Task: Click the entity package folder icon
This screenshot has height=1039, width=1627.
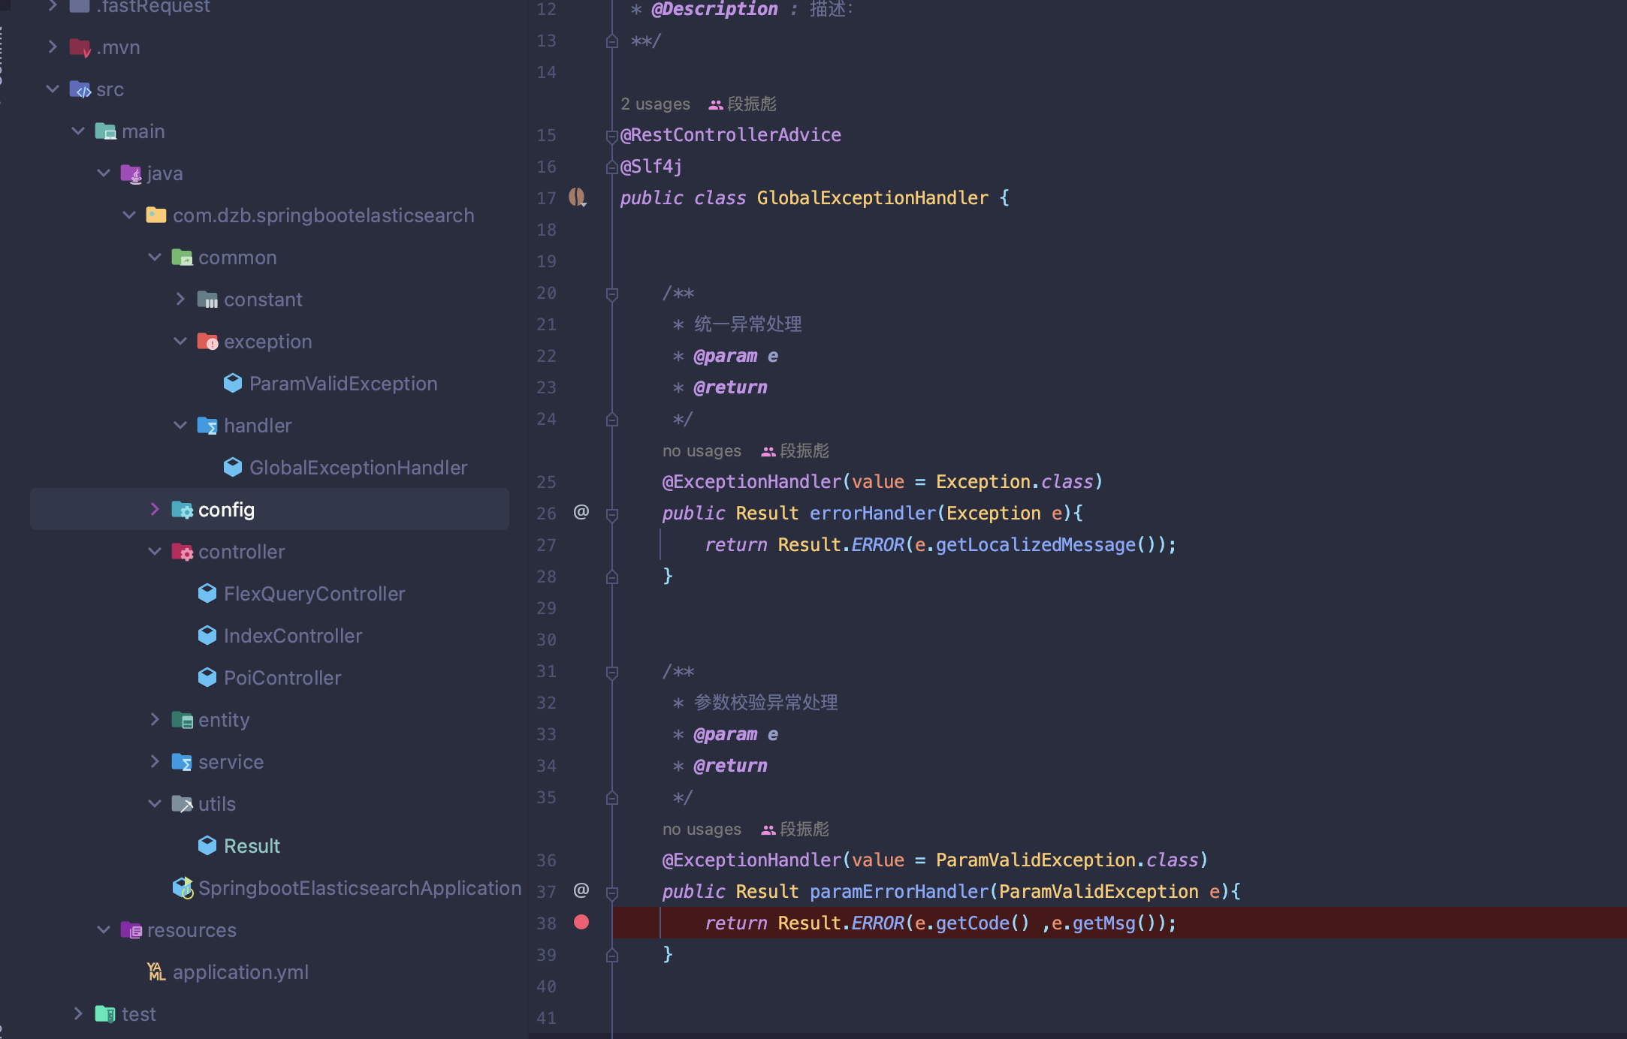Action: pos(183,720)
